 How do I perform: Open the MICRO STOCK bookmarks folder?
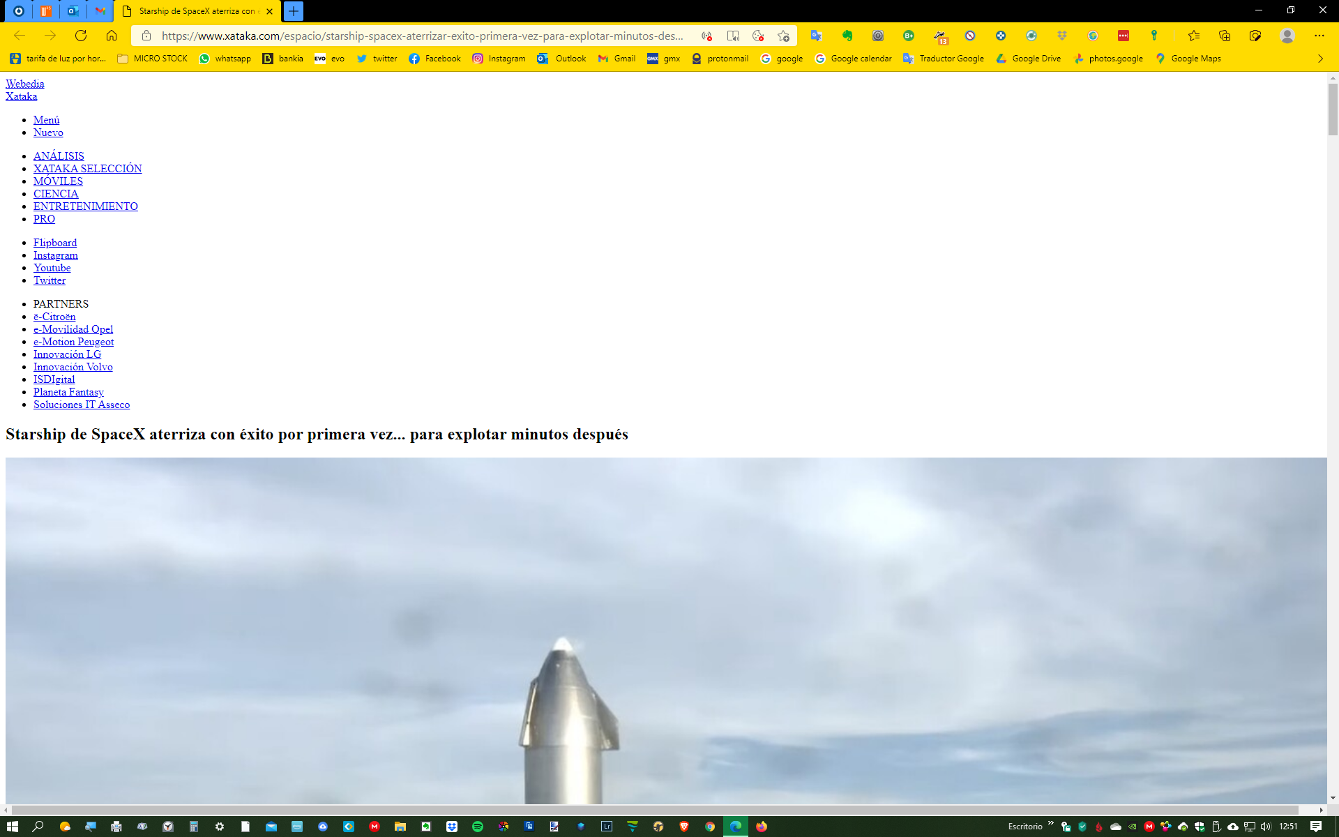pos(153,59)
